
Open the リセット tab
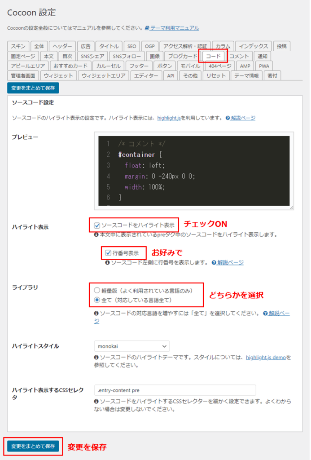[x=216, y=75]
